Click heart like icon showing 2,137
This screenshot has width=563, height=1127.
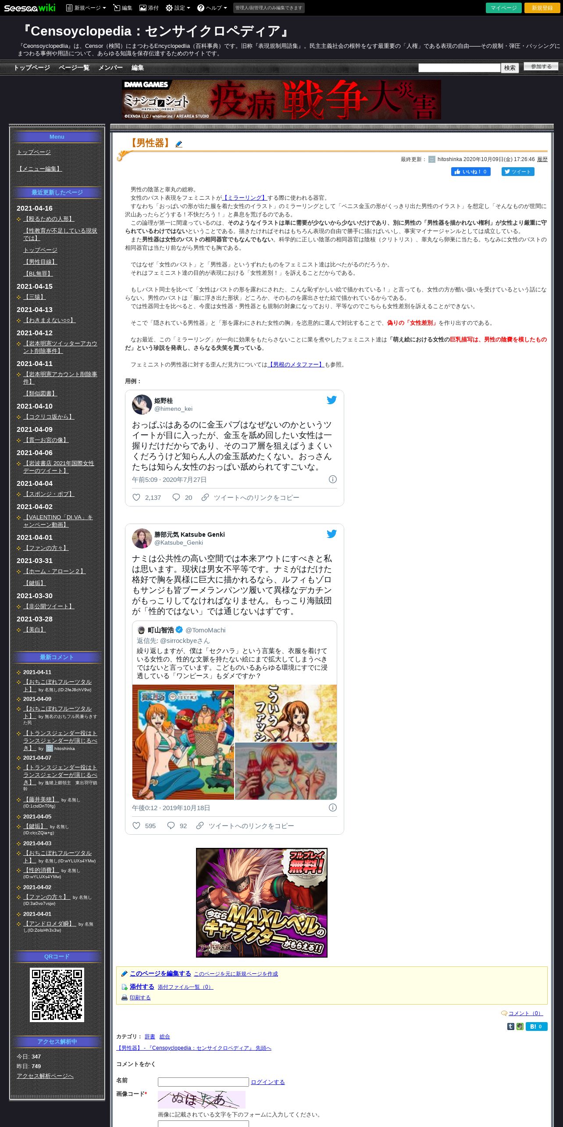(136, 497)
